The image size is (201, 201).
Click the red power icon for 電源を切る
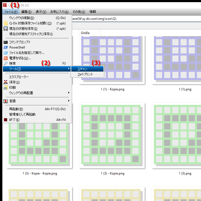pos(6,58)
